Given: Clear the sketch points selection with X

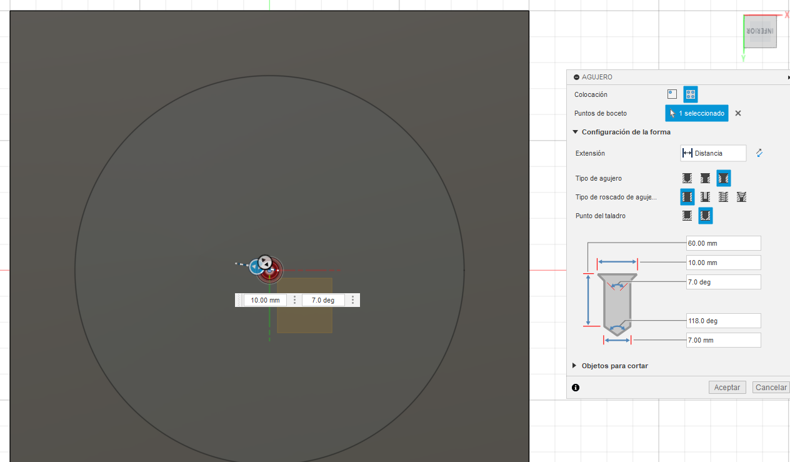Looking at the screenshot, I should click(x=738, y=113).
